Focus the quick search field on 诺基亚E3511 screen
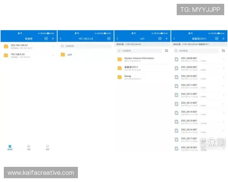 coord(196,51)
